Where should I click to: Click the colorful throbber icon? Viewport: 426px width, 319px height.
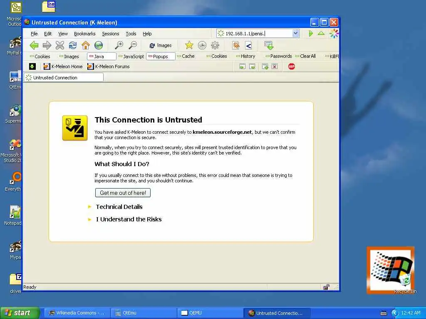(x=334, y=34)
